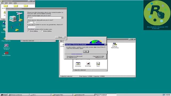This screenshot has height=96, width=171.
Task: Click the system tray speaker icon
Action: coord(164,95)
